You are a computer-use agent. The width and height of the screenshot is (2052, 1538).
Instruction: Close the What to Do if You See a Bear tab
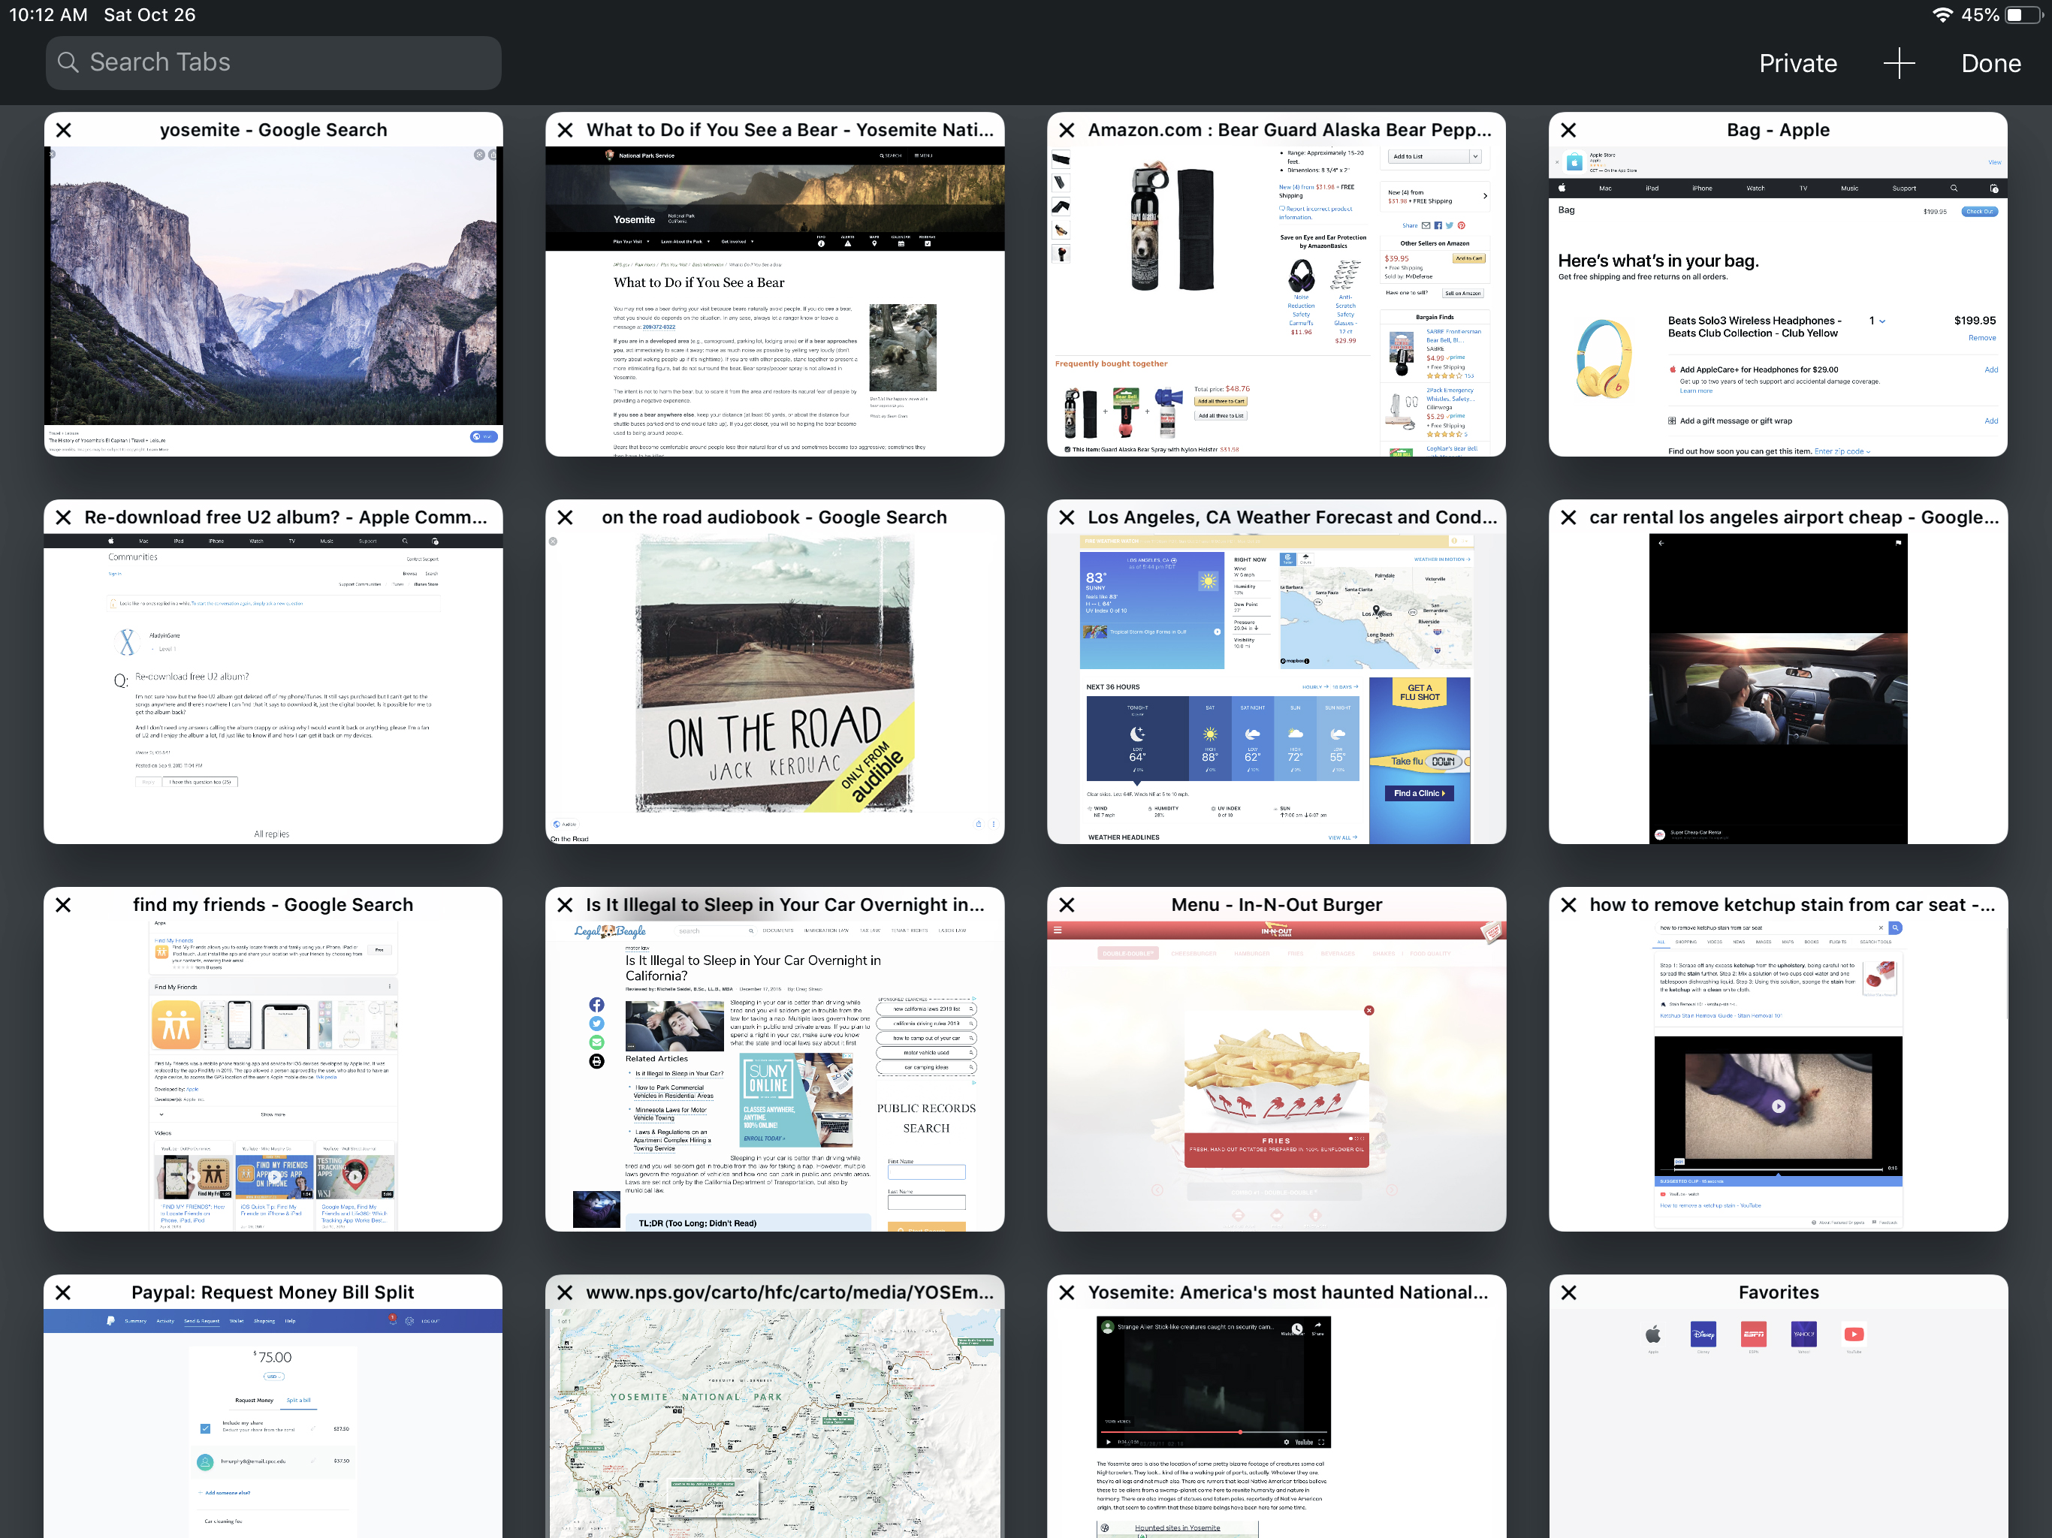click(565, 130)
